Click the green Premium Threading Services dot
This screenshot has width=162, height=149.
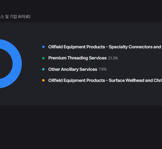click(43, 58)
